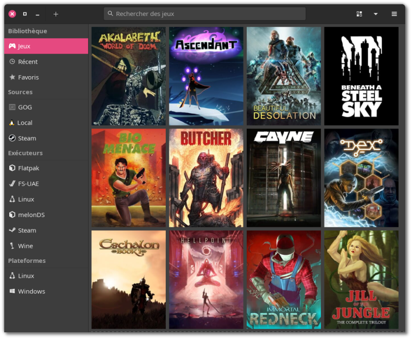Select the Akalabeth World of Doom cover

click(129, 76)
